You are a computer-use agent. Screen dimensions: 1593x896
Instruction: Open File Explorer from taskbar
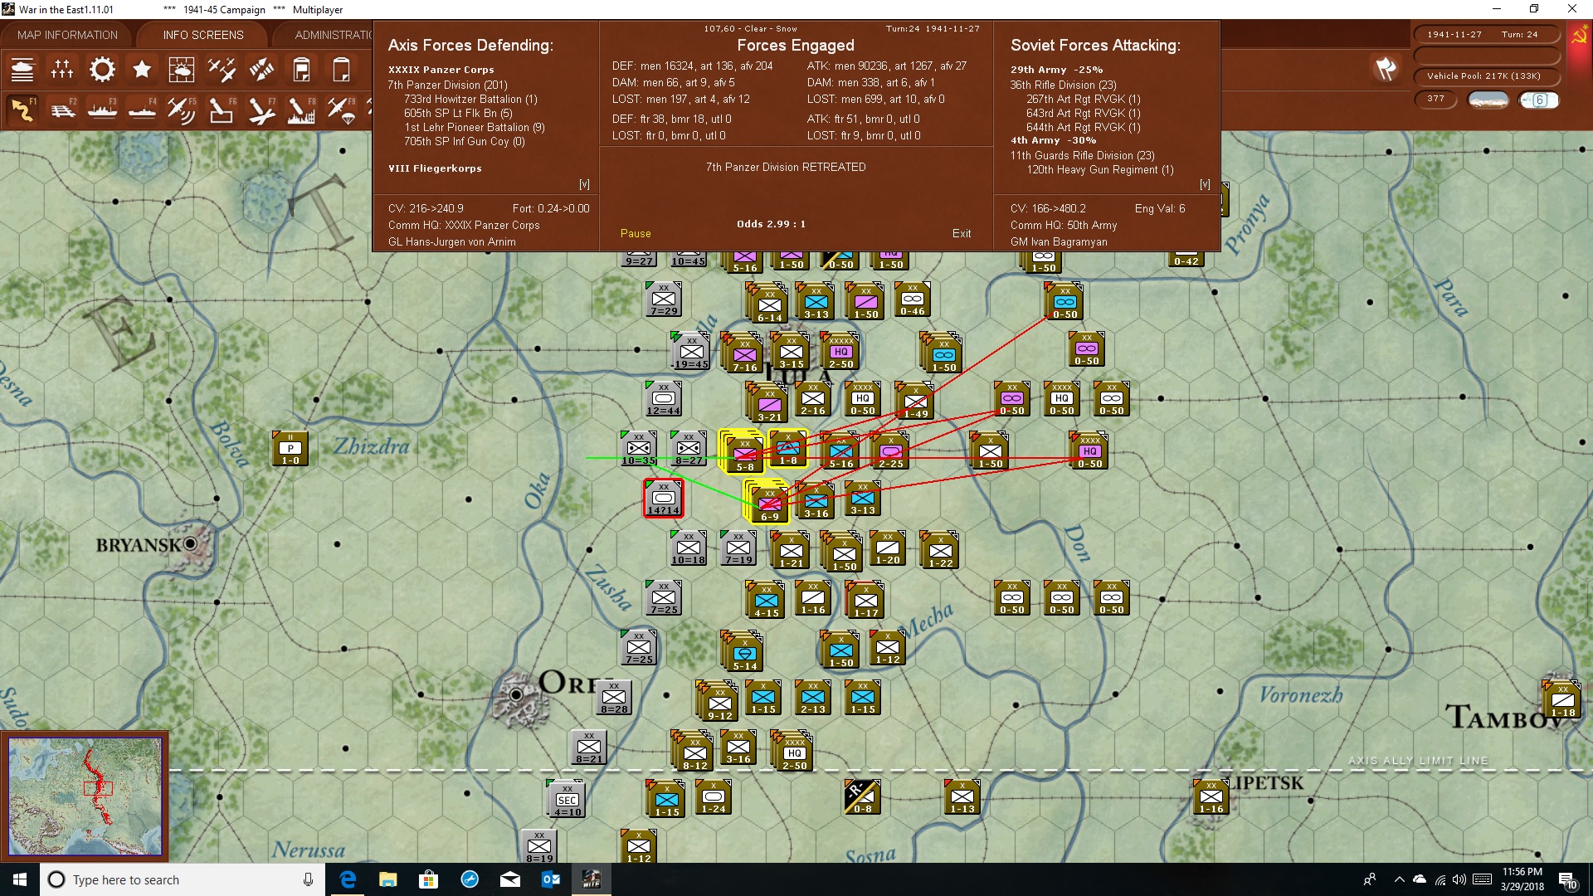click(x=387, y=879)
